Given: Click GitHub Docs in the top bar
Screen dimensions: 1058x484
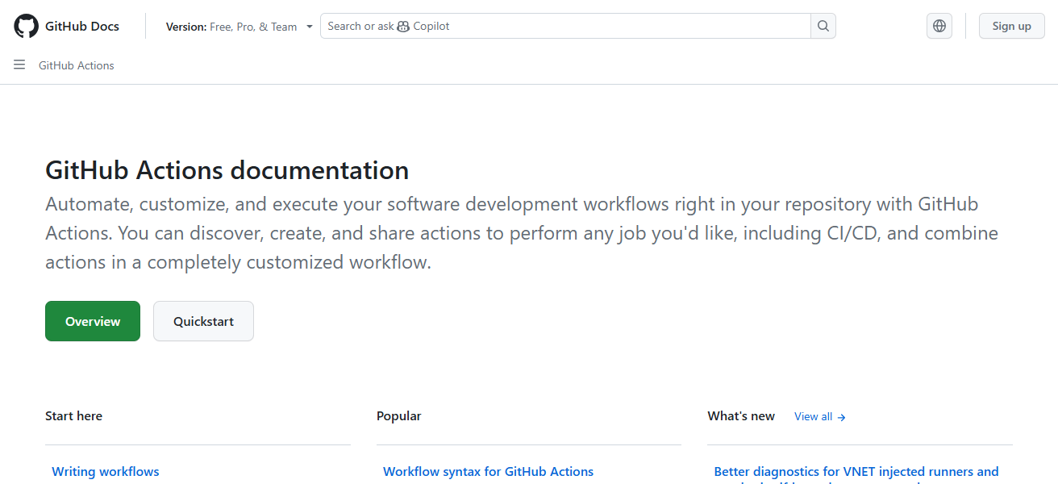Looking at the screenshot, I should (84, 25).
